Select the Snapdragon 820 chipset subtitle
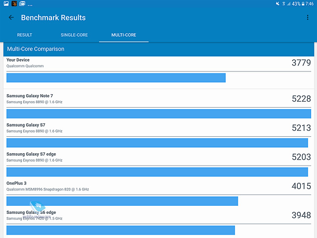The width and height of the screenshot is (317, 238). (x=48, y=189)
